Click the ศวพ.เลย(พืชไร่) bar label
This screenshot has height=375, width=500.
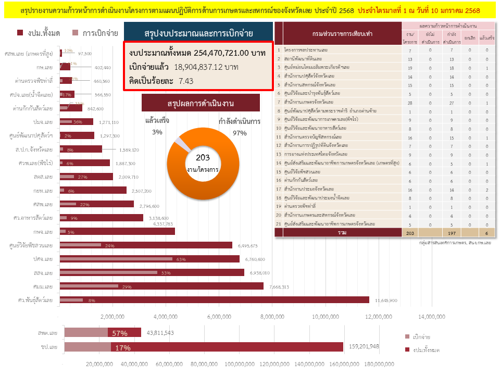[x=36, y=163]
